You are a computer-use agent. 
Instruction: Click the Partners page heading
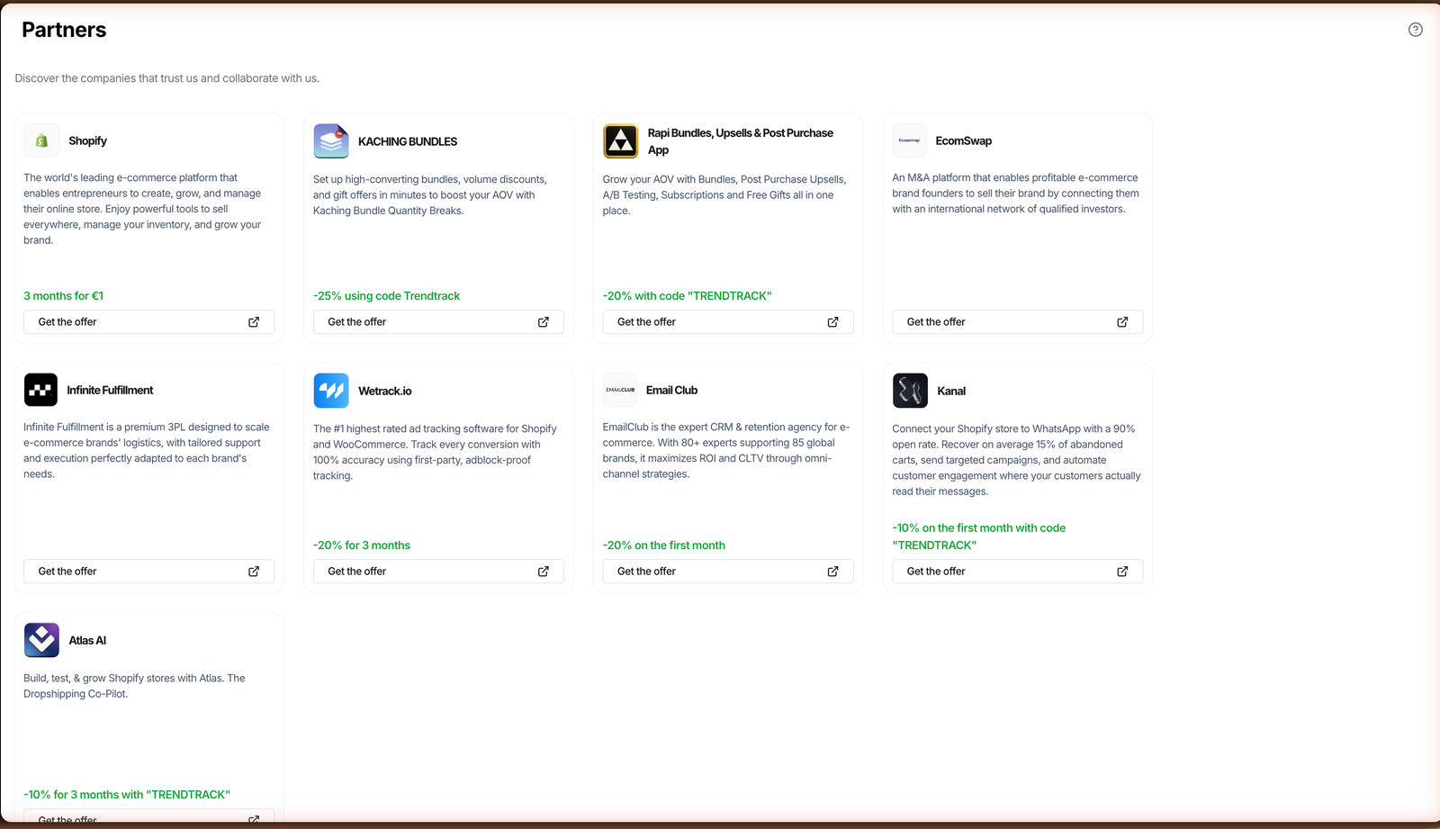coord(64,30)
